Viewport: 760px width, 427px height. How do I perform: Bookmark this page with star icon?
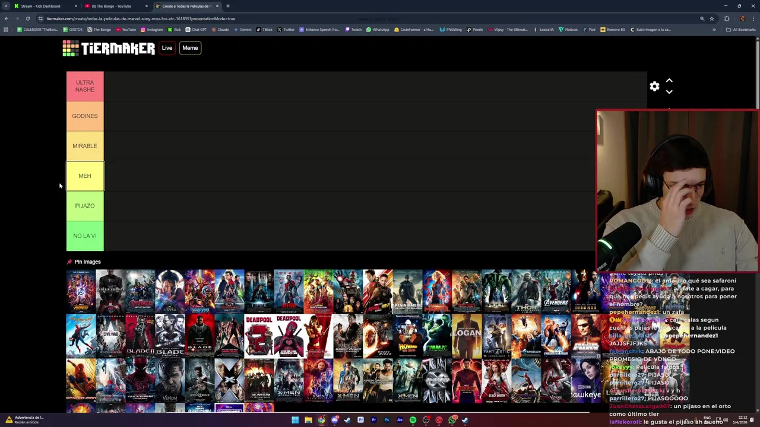pos(712,18)
